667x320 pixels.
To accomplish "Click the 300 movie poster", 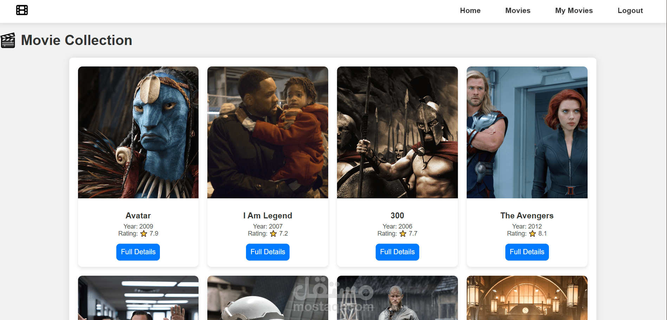I will tap(397, 132).
